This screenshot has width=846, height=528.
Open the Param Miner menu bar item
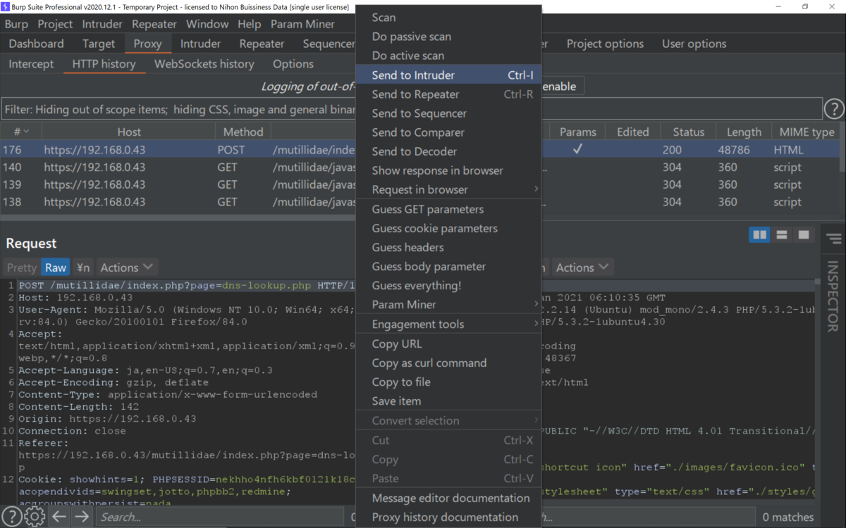[x=302, y=24]
